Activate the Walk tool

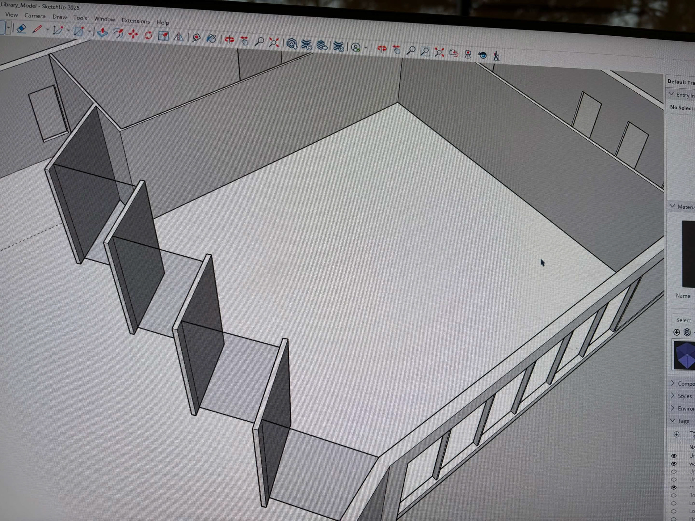click(496, 56)
